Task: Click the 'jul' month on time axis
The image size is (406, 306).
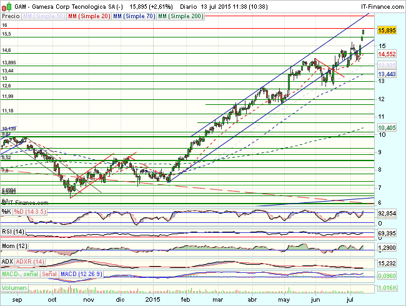Action: 350,300
